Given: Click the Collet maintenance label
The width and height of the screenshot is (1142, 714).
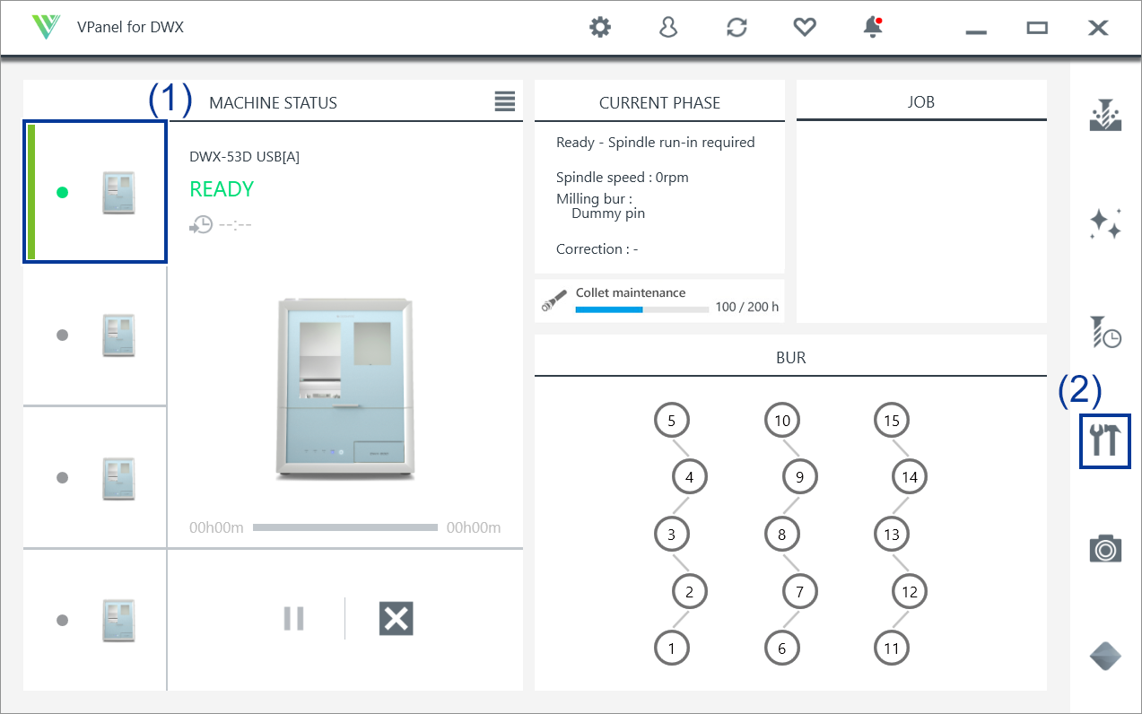Looking at the screenshot, I should (631, 292).
